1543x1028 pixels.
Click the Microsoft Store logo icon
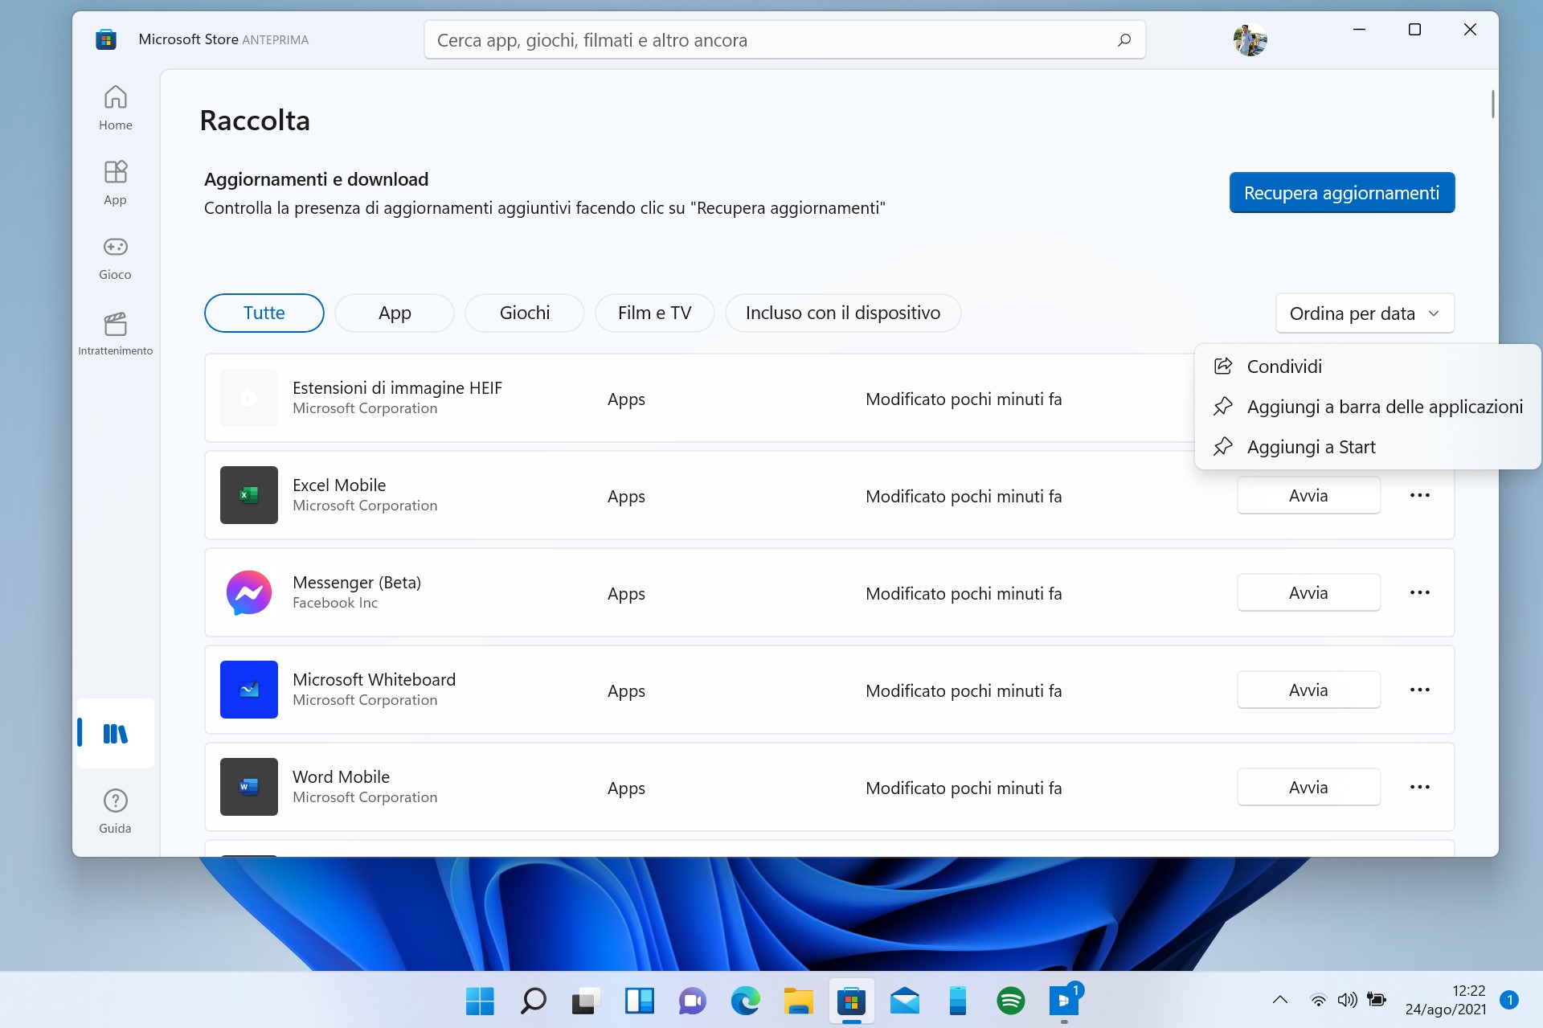[106, 39]
